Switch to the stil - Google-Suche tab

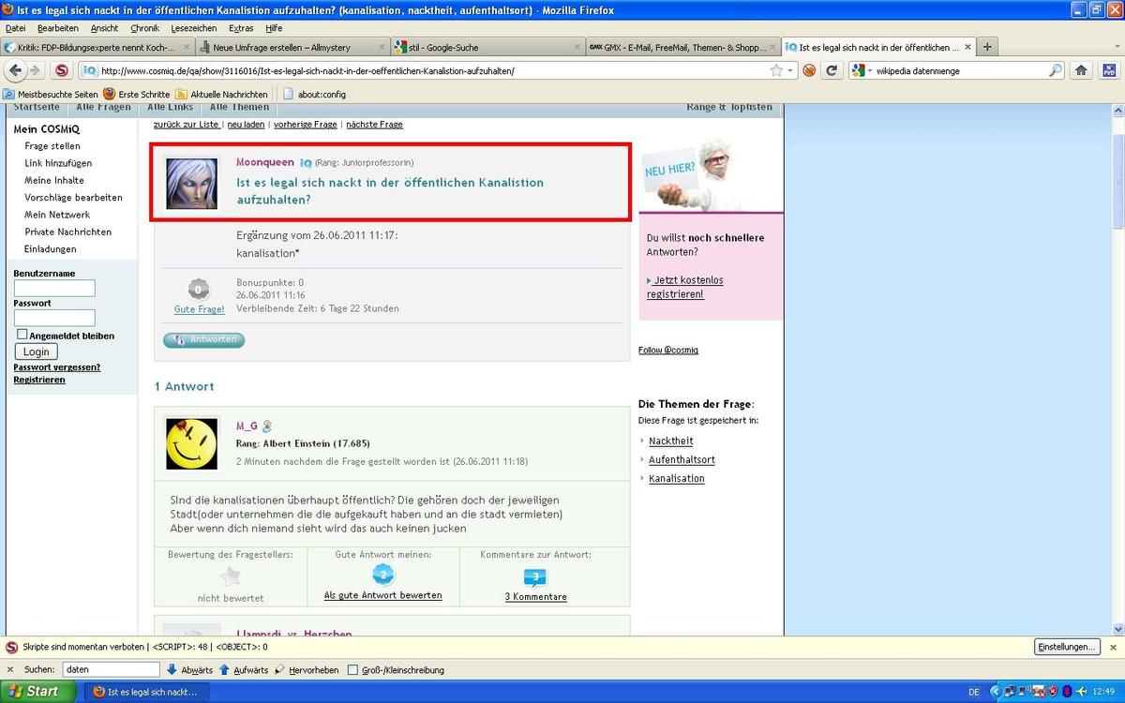[487, 47]
